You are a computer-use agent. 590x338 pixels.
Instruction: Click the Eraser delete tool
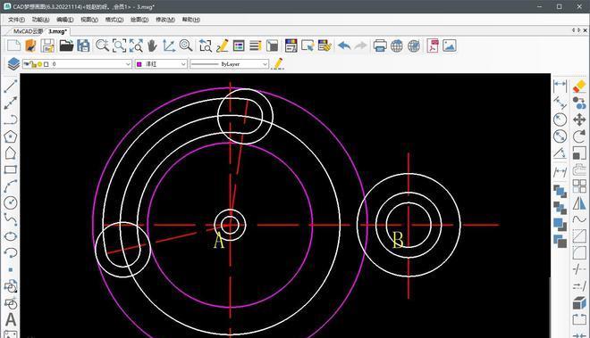pyautogui.click(x=579, y=87)
